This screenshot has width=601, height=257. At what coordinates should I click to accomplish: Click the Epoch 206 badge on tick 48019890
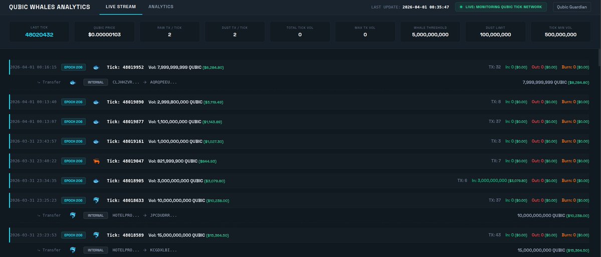73,102
